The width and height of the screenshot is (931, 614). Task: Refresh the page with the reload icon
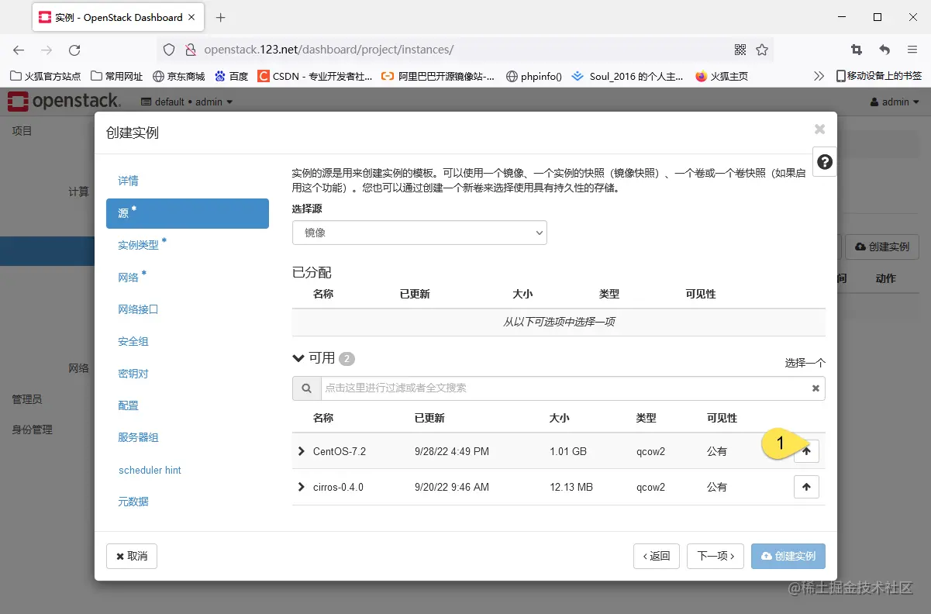pyautogui.click(x=74, y=49)
